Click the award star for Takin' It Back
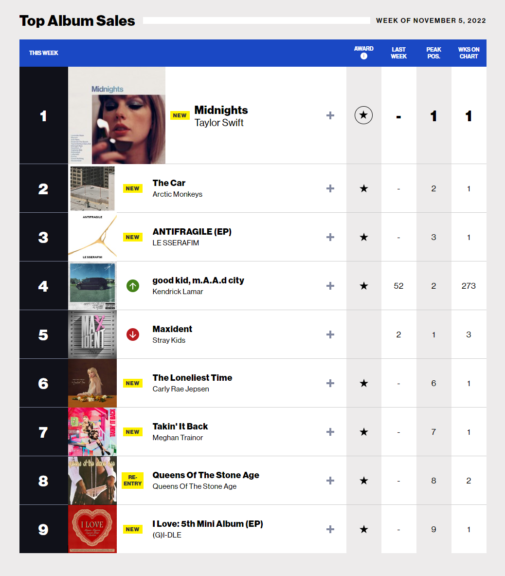Viewport: 505px width, 576px height. [x=364, y=432]
